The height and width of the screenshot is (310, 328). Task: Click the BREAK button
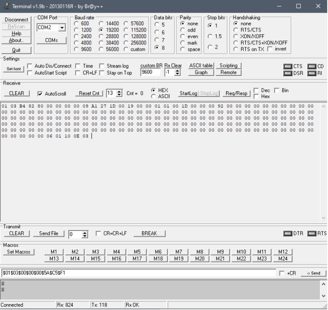pos(149,234)
